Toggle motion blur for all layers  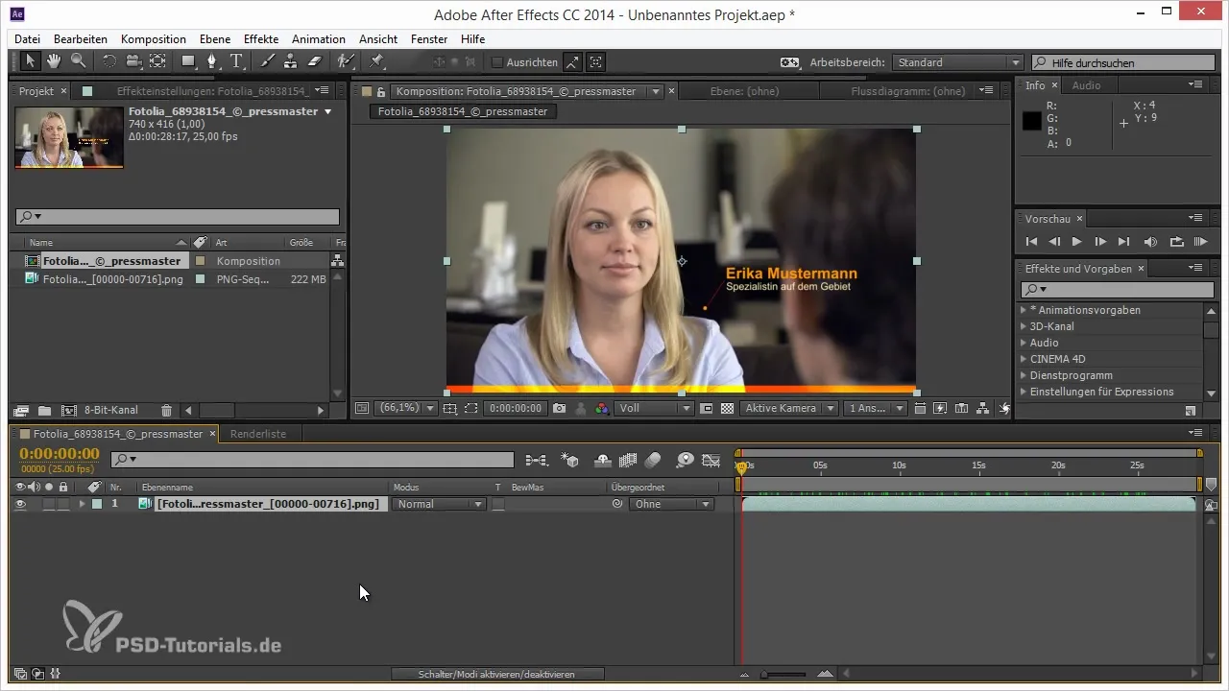coord(653,460)
